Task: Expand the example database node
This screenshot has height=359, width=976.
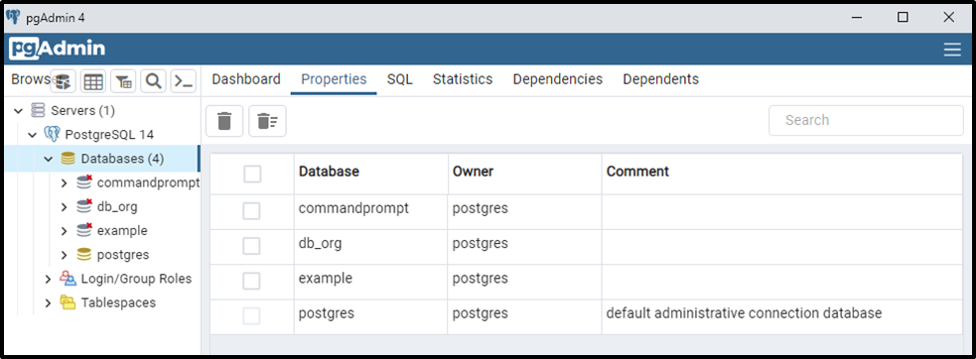Action: coord(65,231)
